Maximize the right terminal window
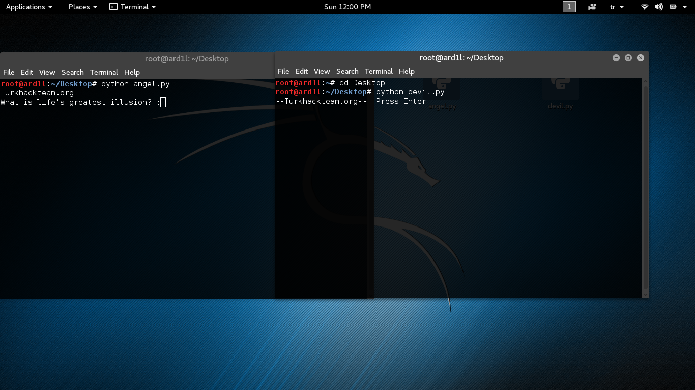 [x=628, y=58]
